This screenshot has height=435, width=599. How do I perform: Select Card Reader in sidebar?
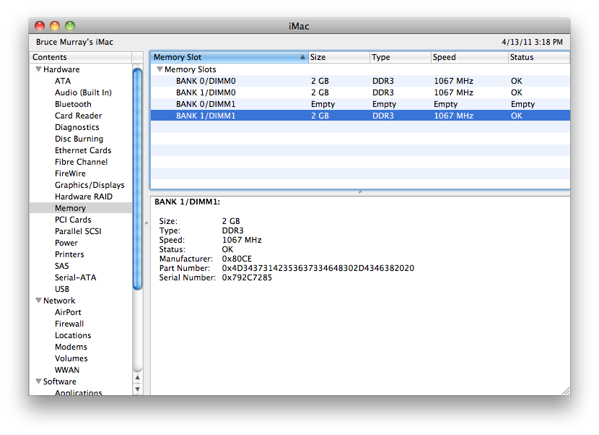[x=79, y=116]
